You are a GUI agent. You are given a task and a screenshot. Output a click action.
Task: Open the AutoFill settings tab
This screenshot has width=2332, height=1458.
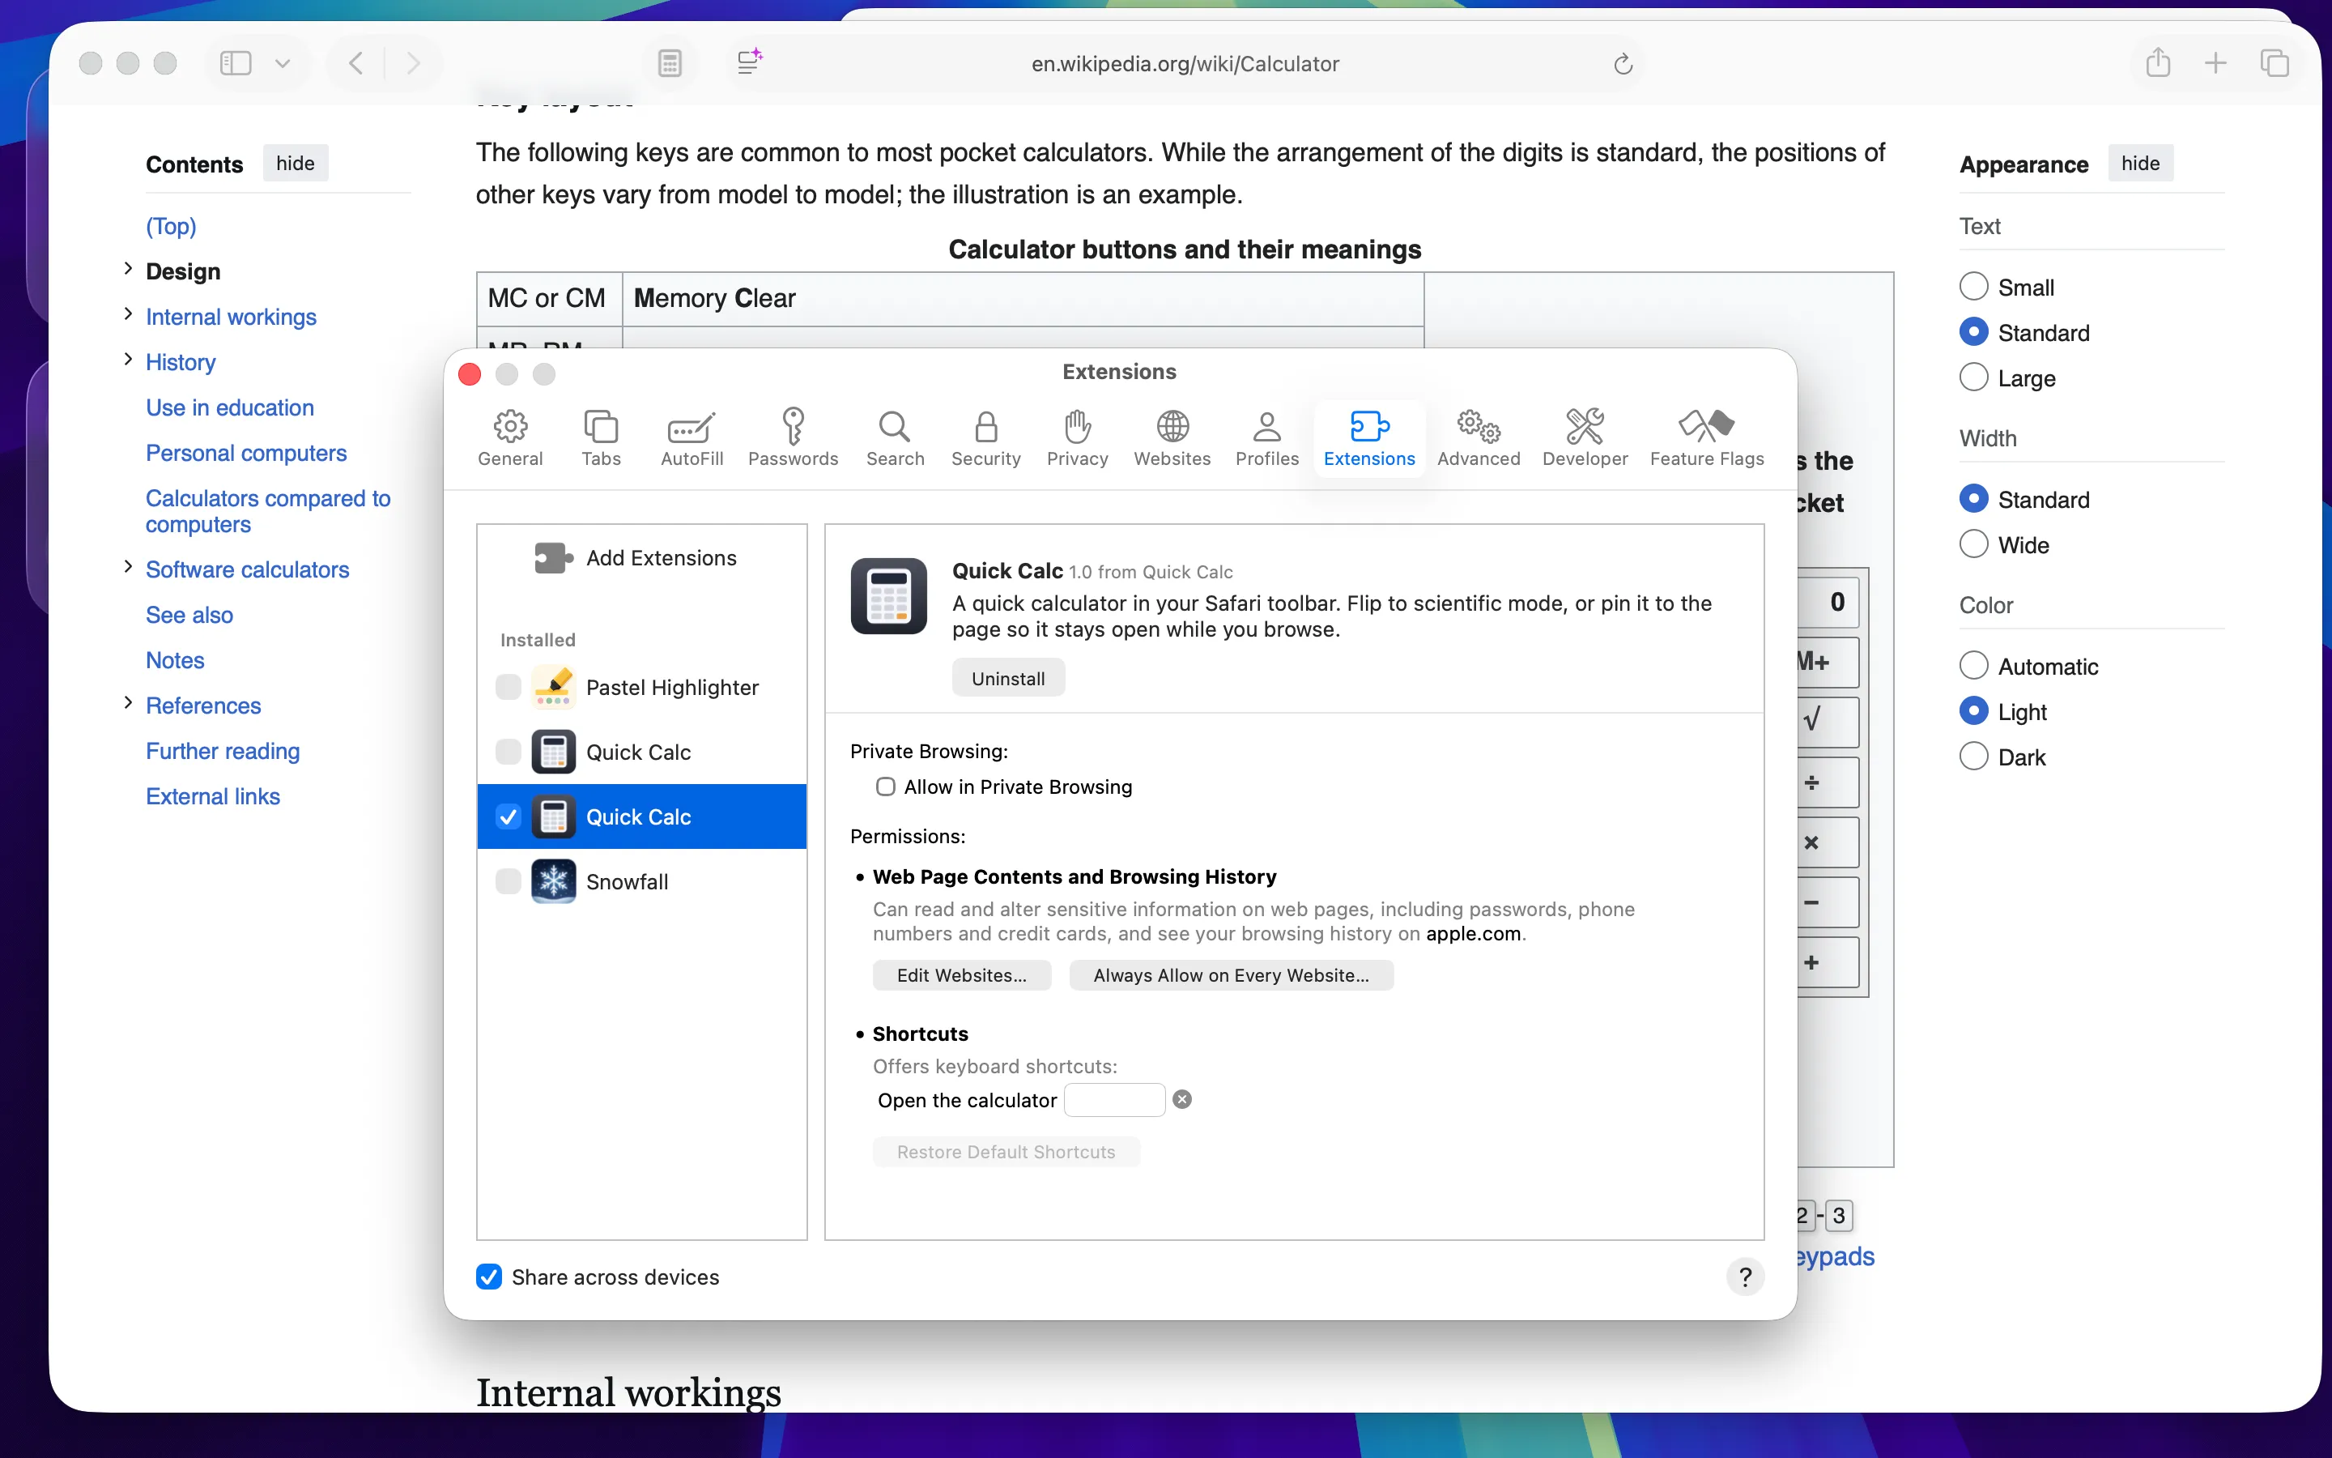691,437
